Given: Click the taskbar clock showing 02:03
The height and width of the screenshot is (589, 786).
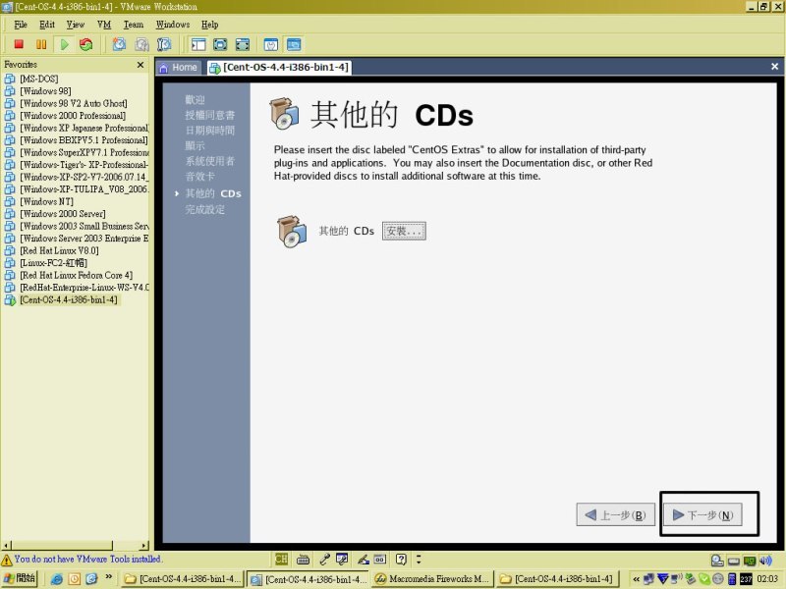Looking at the screenshot, I should click(x=767, y=579).
